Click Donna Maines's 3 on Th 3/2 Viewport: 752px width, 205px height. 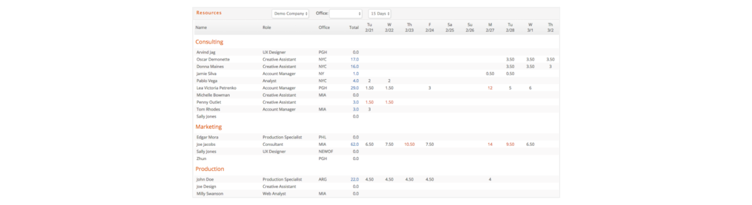(x=550, y=67)
